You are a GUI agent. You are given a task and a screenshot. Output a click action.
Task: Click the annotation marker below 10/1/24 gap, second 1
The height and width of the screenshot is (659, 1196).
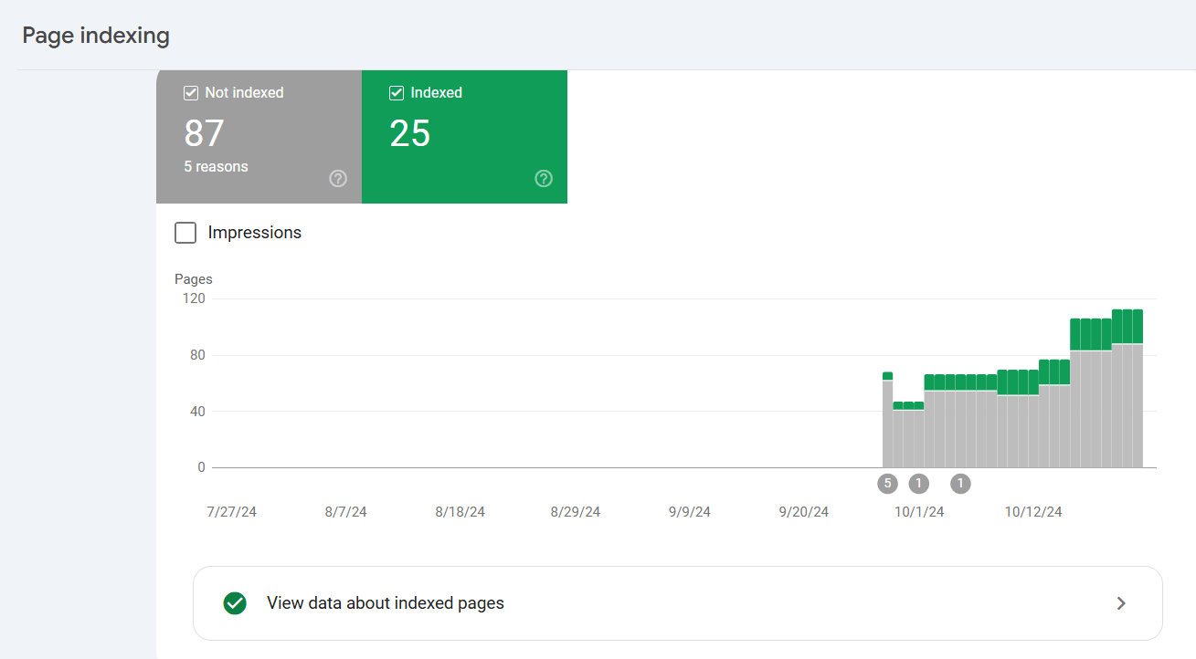960,484
